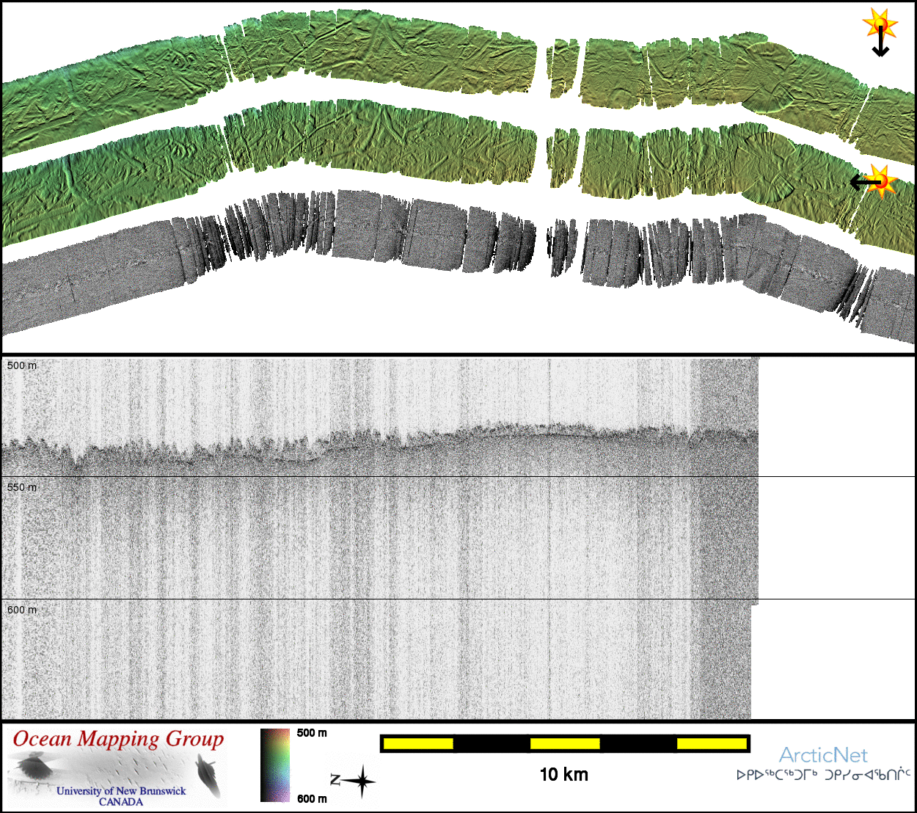Click the depth color scale legend bar
Image resolution: width=917 pixels, height=813 pixels.
(x=274, y=765)
